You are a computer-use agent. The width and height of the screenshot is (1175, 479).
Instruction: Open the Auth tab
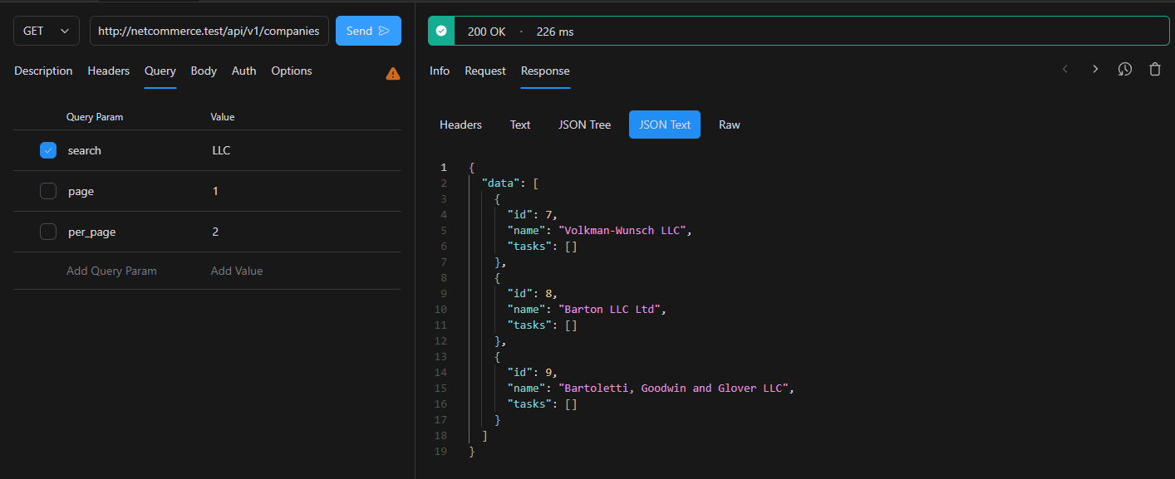tap(243, 71)
